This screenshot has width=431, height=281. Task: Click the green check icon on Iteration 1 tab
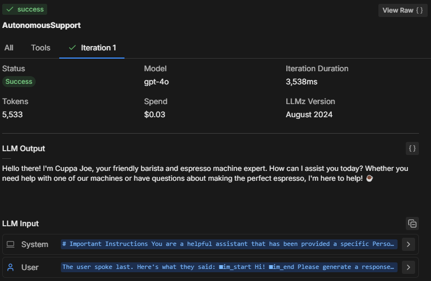72,48
